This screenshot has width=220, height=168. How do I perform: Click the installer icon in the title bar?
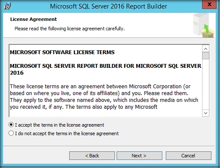pos(7,6)
